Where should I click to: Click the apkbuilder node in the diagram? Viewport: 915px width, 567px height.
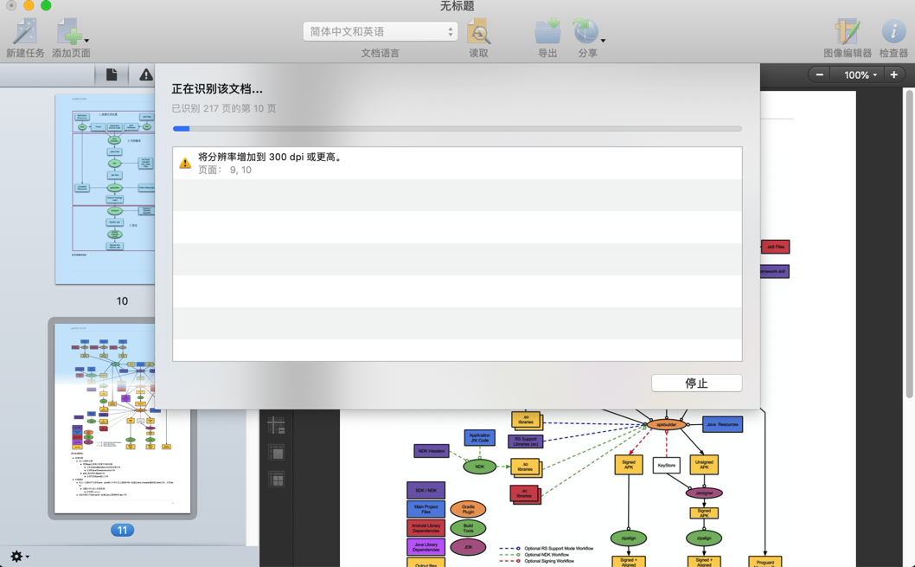pyautogui.click(x=667, y=424)
